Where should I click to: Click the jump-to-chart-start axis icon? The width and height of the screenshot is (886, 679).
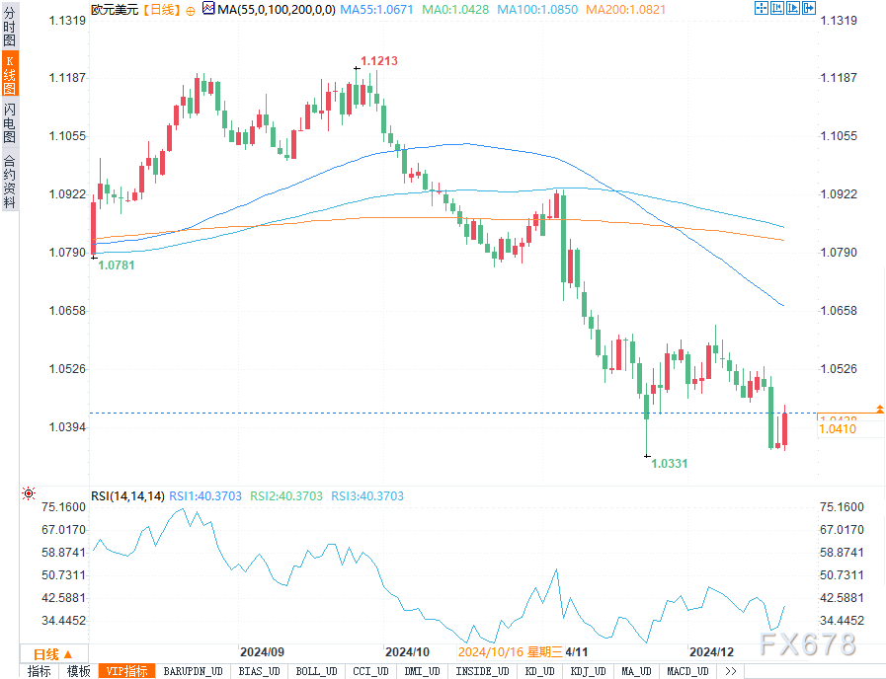tap(777, 8)
